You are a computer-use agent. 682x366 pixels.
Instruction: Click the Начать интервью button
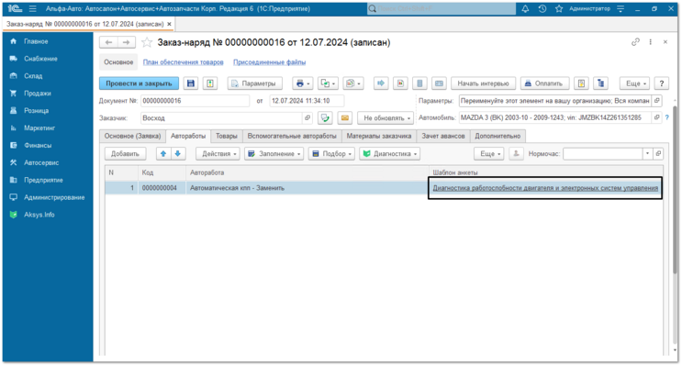(x=483, y=83)
